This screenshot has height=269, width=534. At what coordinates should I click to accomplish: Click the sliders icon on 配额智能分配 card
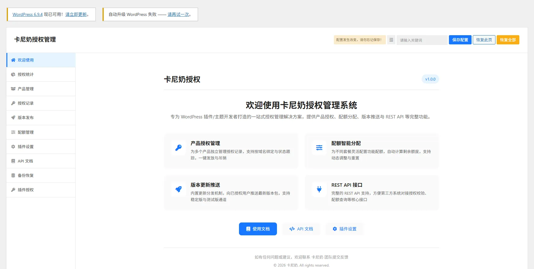coord(319,148)
